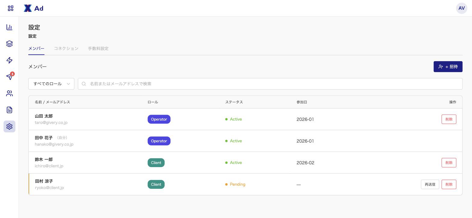Click the ロール column header

pos(153,102)
